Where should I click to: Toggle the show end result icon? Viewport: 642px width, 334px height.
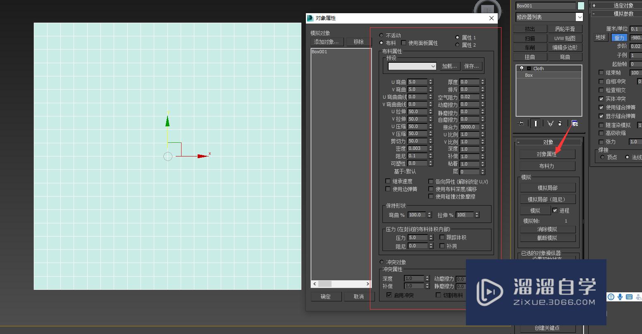pos(536,123)
